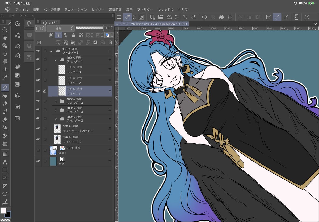Show the 写真 1 layer visibility box
The width and height of the screenshot is (319, 222).
pos(38,150)
